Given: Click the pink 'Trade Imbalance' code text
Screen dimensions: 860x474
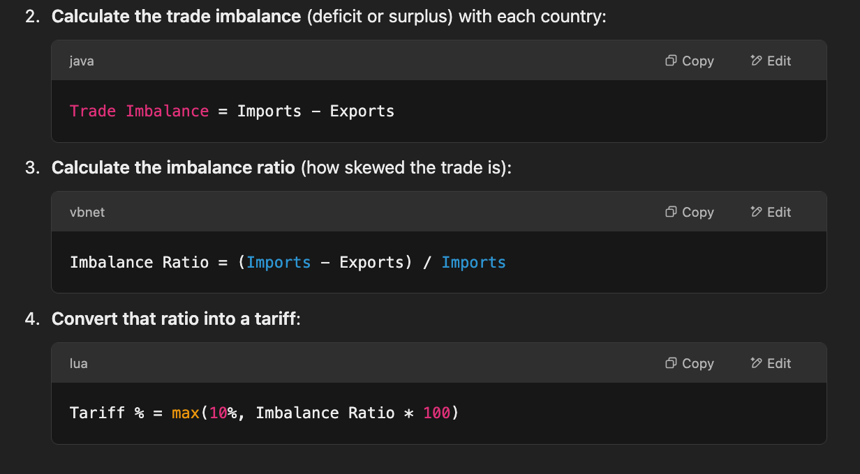Looking at the screenshot, I should (139, 111).
